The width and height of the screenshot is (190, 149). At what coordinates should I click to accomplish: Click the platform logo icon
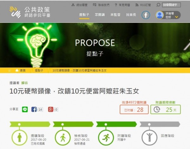click(15, 12)
